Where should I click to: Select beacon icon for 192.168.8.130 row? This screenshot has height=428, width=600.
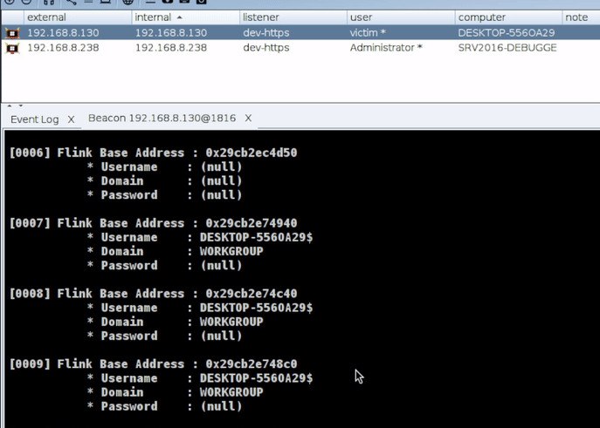[12, 33]
